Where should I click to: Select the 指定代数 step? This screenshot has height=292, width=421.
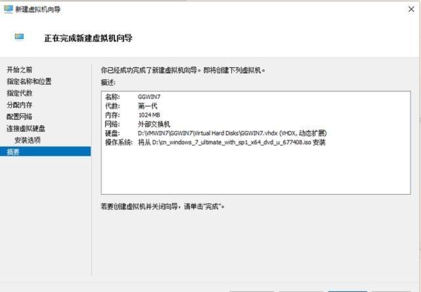coord(19,93)
